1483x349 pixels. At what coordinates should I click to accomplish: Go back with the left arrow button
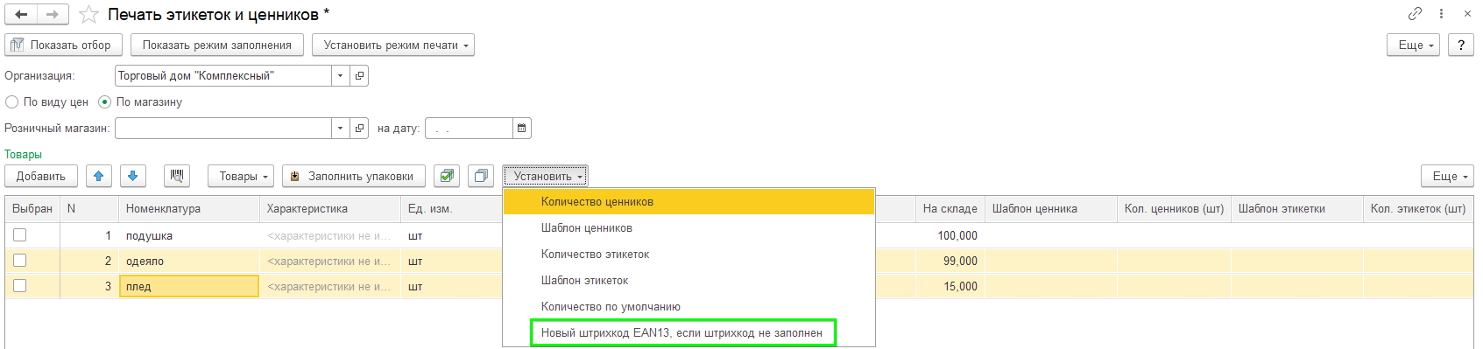[21, 15]
